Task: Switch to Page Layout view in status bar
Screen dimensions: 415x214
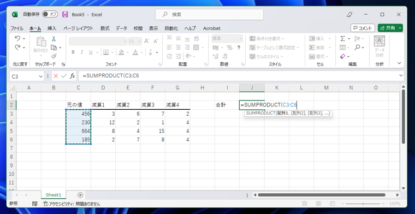Action: [x=319, y=204]
